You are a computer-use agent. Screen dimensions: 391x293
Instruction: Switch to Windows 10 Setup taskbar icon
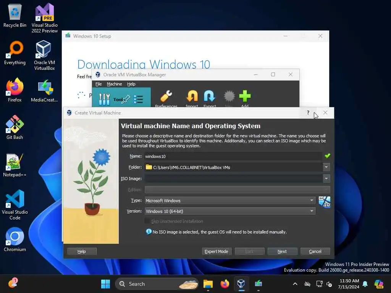[259, 284]
